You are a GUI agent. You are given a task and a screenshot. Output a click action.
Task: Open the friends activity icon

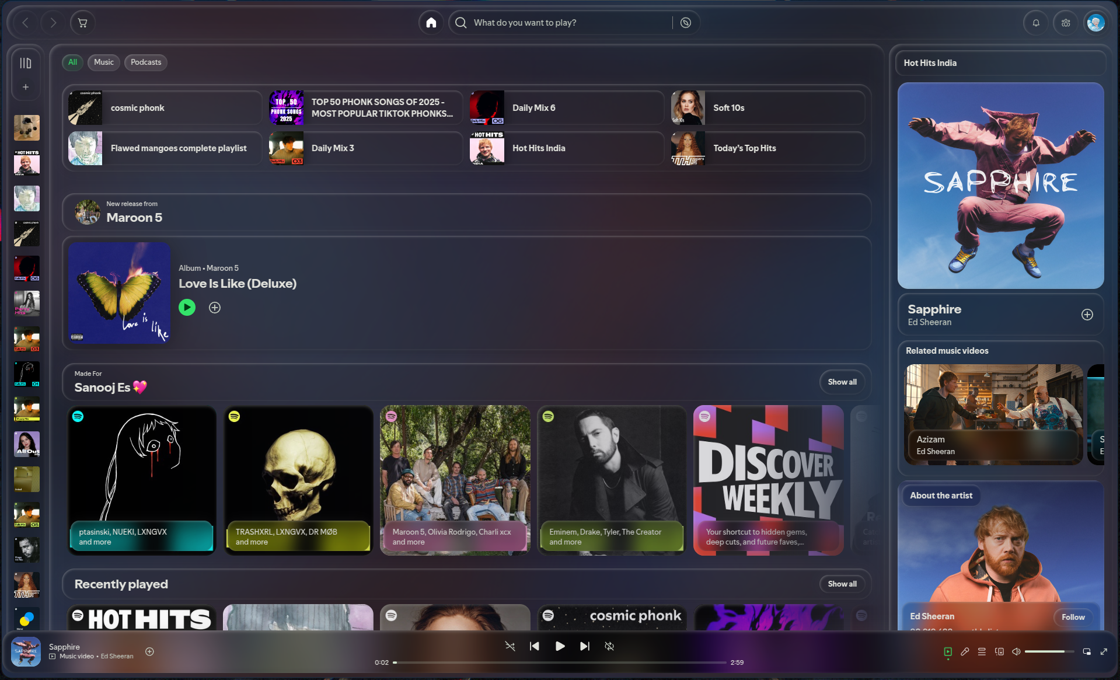(1066, 23)
